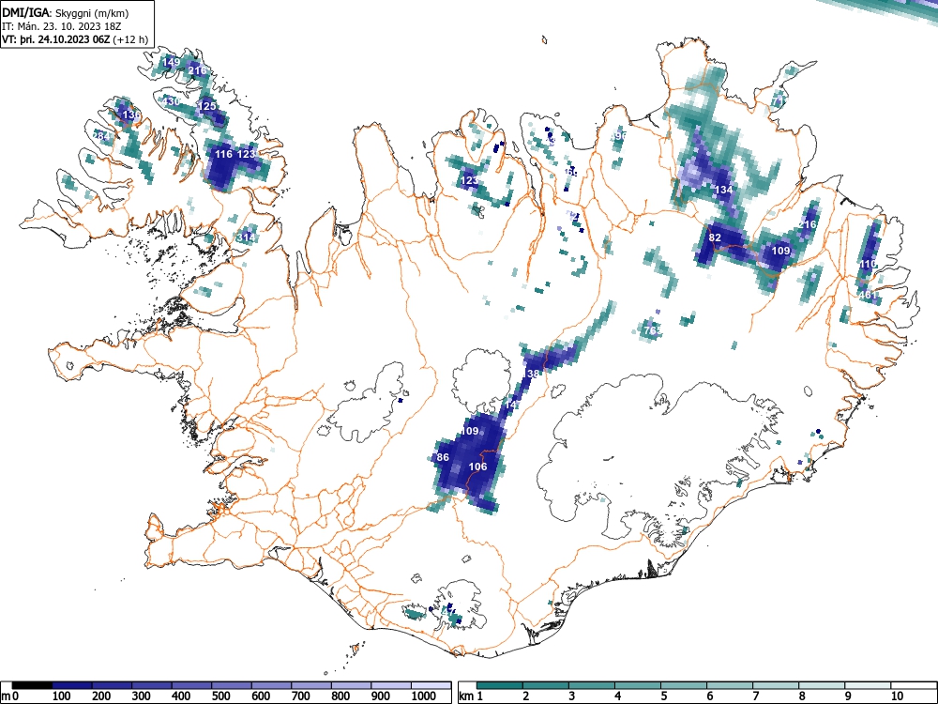
Task: Click the light lavender swatch between 900 and 1000
Action: point(391,685)
